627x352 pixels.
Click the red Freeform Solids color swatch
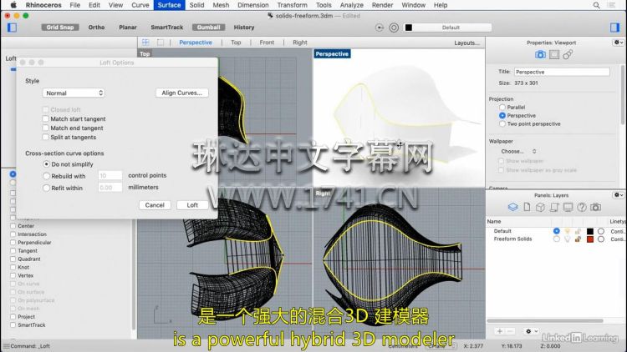coord(590,239)
